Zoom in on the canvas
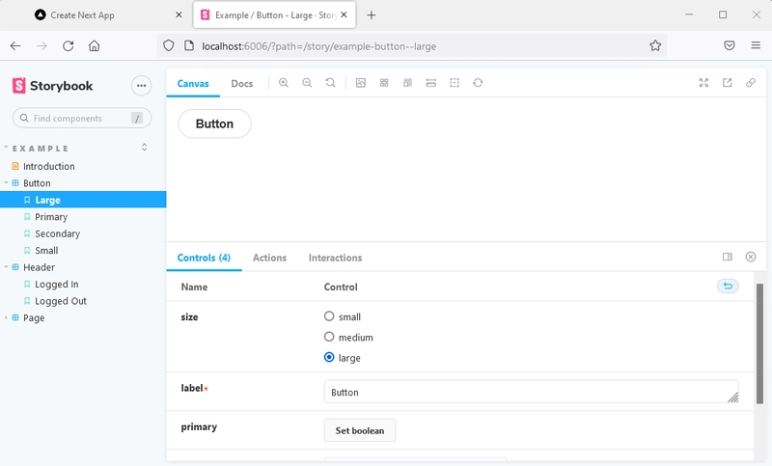The width and height of the screenshot is (772, 466). tap(284, 83)
